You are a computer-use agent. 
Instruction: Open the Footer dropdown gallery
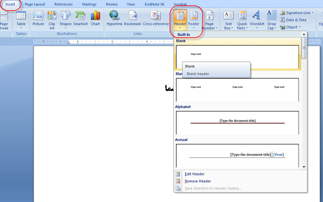click(x=194, y=20)
